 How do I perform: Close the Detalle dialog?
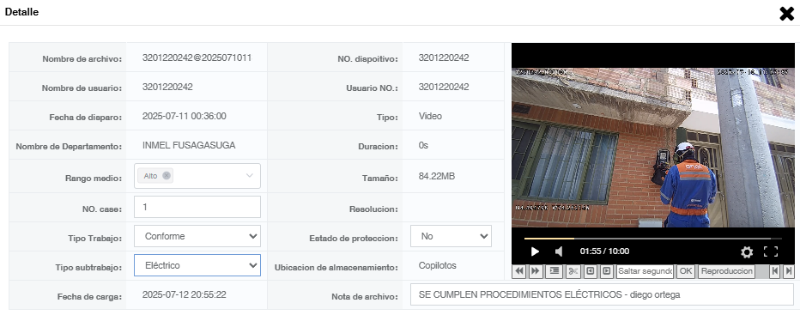tap(787, 14)
